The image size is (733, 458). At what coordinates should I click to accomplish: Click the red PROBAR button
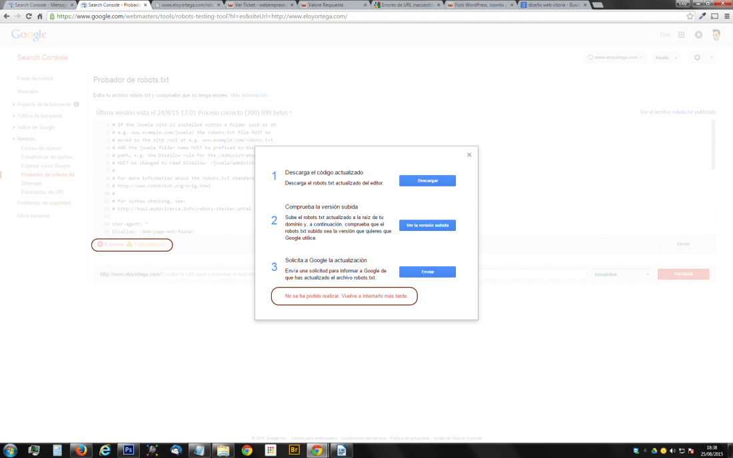[683, 274]
